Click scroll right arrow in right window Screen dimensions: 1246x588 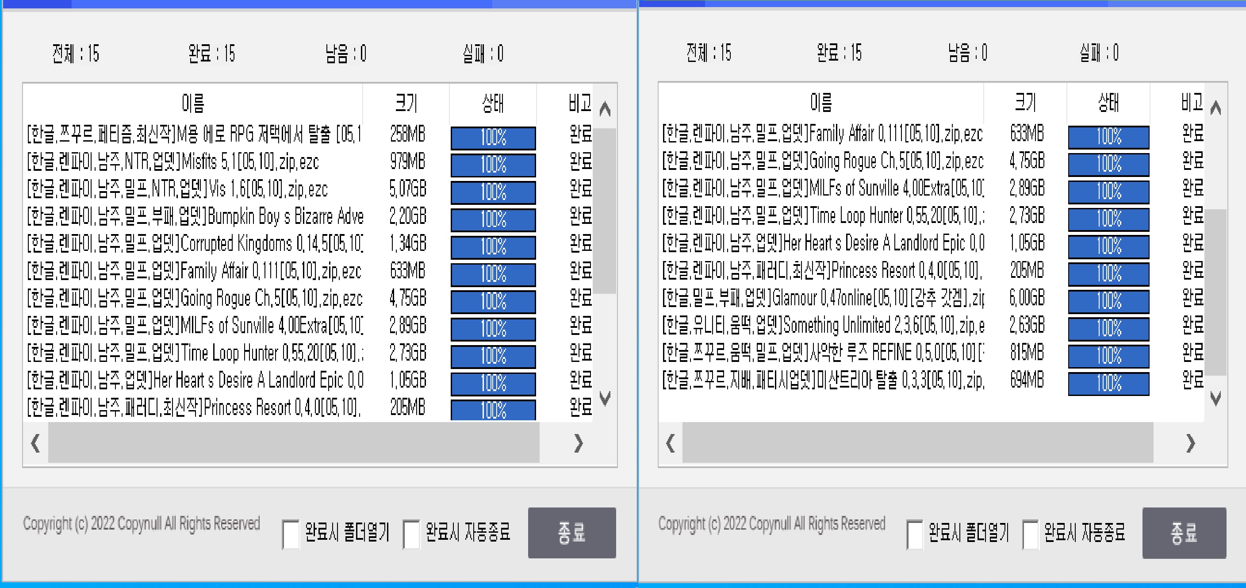[x=1190, y=443]
